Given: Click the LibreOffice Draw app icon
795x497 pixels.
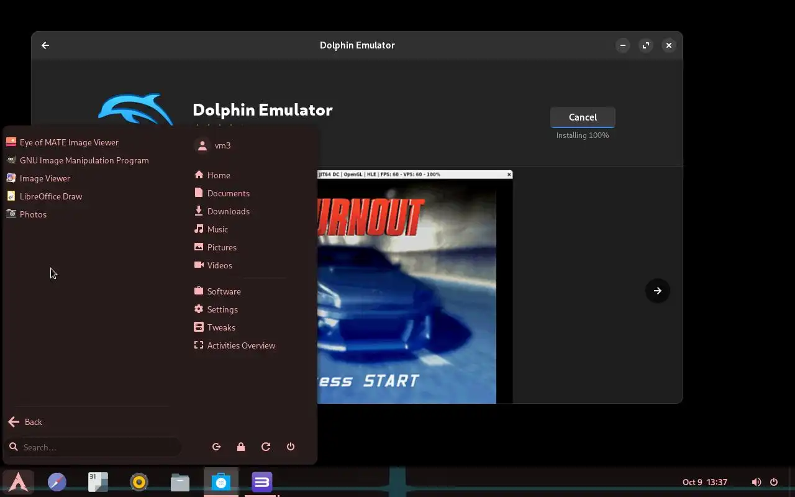Looking at the screenshot, I should 11,196.
